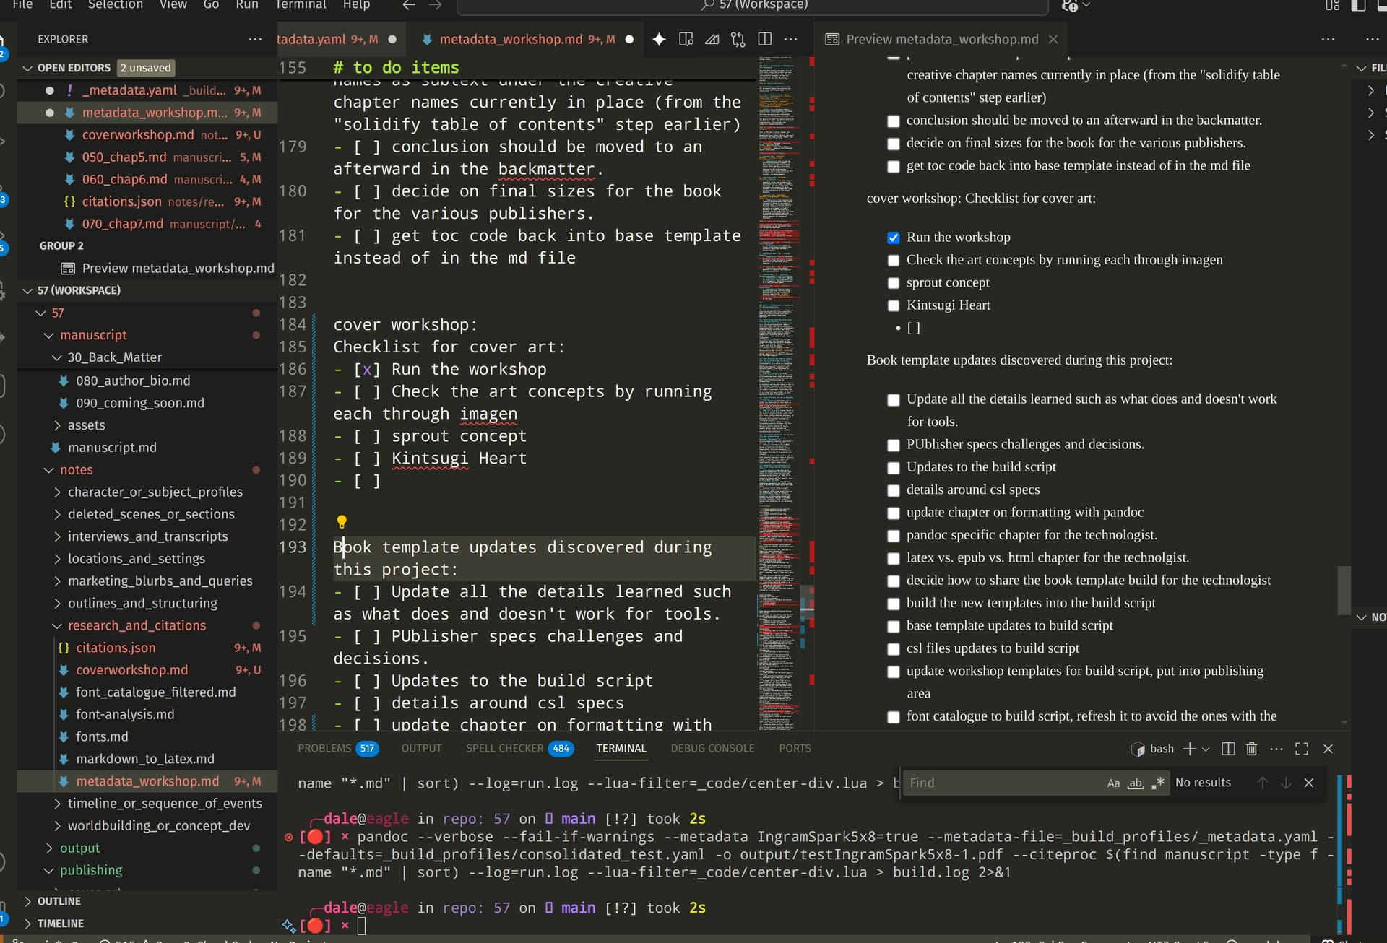Click the Find input field in terminal
Viewport: 1387px width, 943px height.
coord(1004,783)
